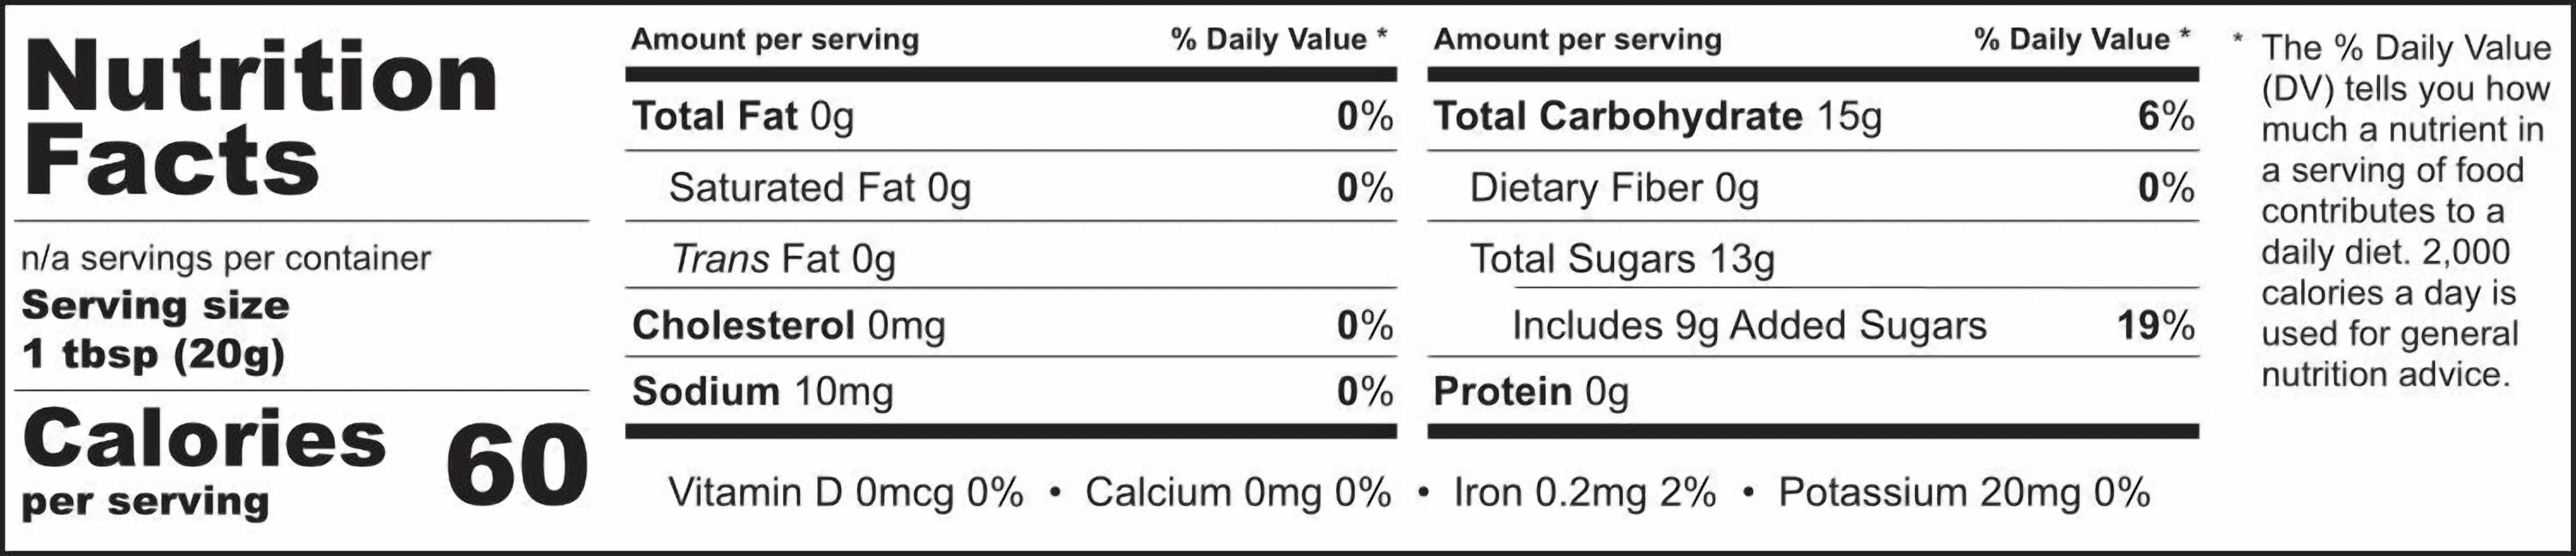The width and height of the screenshot is (2576, 556).
Task: Click the Nutrition Facts heading
Action: [x=260, y=118]
